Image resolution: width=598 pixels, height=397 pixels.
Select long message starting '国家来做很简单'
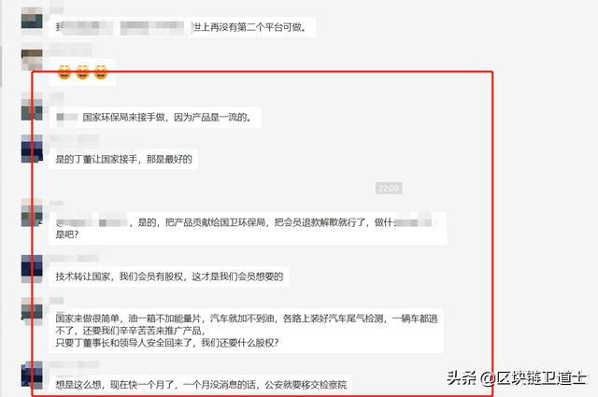[247, 331]
